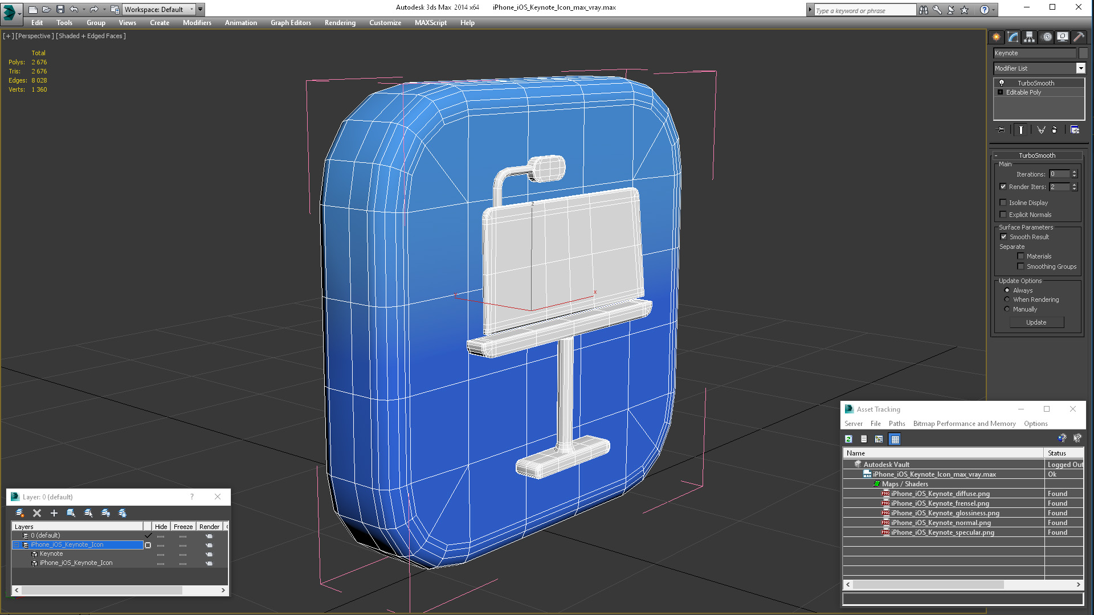Click Keynote object color swatch
The image size is (1094, 615).
pyautogui.click(x=1083, y=53)
